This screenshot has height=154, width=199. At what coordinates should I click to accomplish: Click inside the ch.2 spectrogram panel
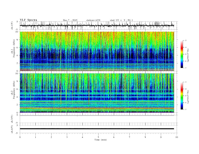point(97,93)
